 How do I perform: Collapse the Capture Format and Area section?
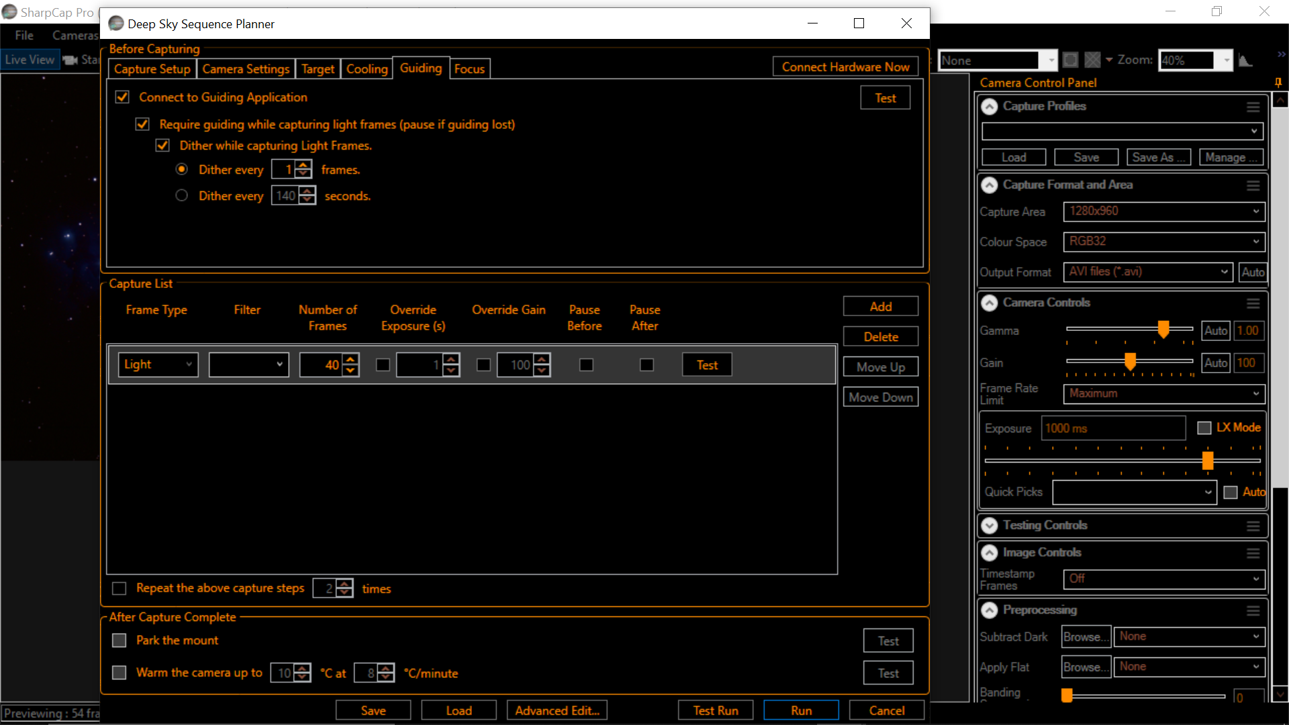click(990, 185)
